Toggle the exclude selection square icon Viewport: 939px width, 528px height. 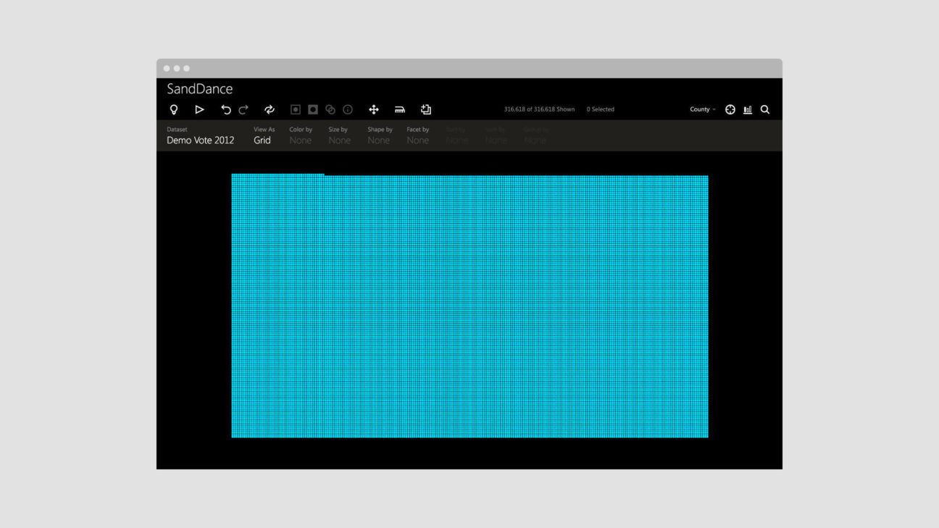pos(313,109)
